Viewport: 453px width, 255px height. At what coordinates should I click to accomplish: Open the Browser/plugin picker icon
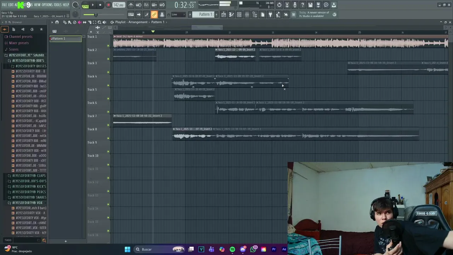coord(255,15)
